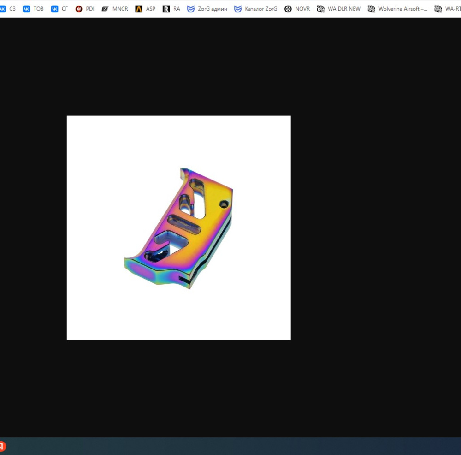Click the MNCR bookmark favicon
This screenshot has width=461, height=455.
(x=105, y=9)
